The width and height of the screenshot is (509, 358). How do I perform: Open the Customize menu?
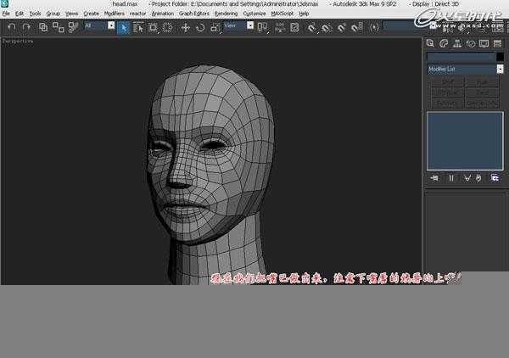tap(255, 14)
